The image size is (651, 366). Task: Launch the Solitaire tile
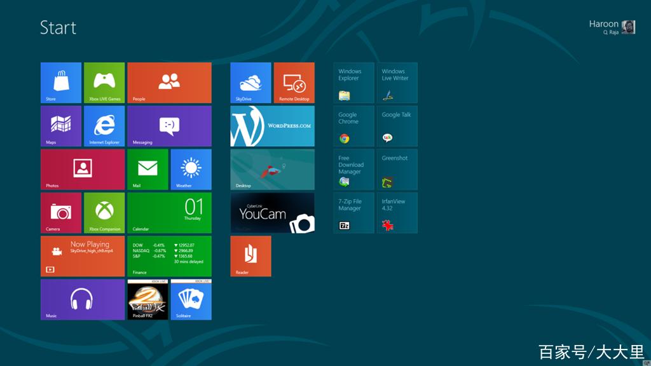point(191,300)
